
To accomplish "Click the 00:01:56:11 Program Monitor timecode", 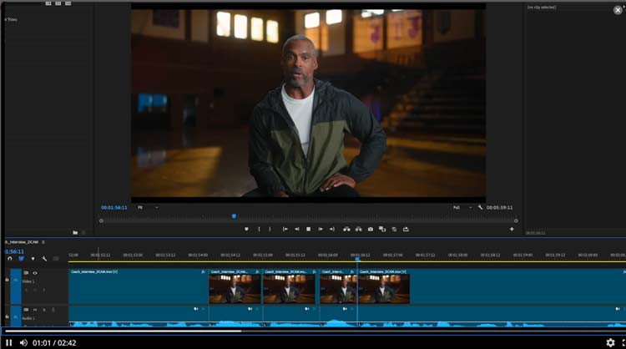I will [114, 208].
